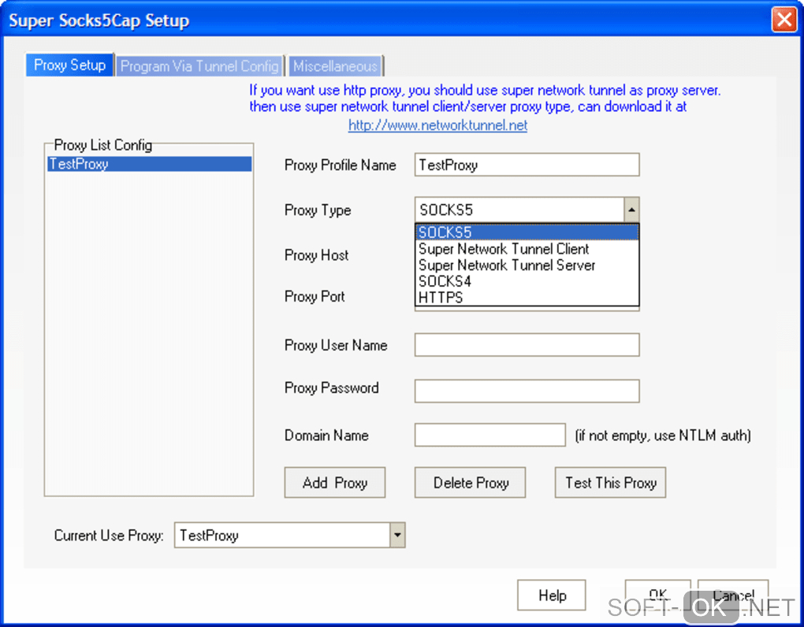Open the Miscellaneous tab
Screen dimensions: 804x627
coord(335,66)
